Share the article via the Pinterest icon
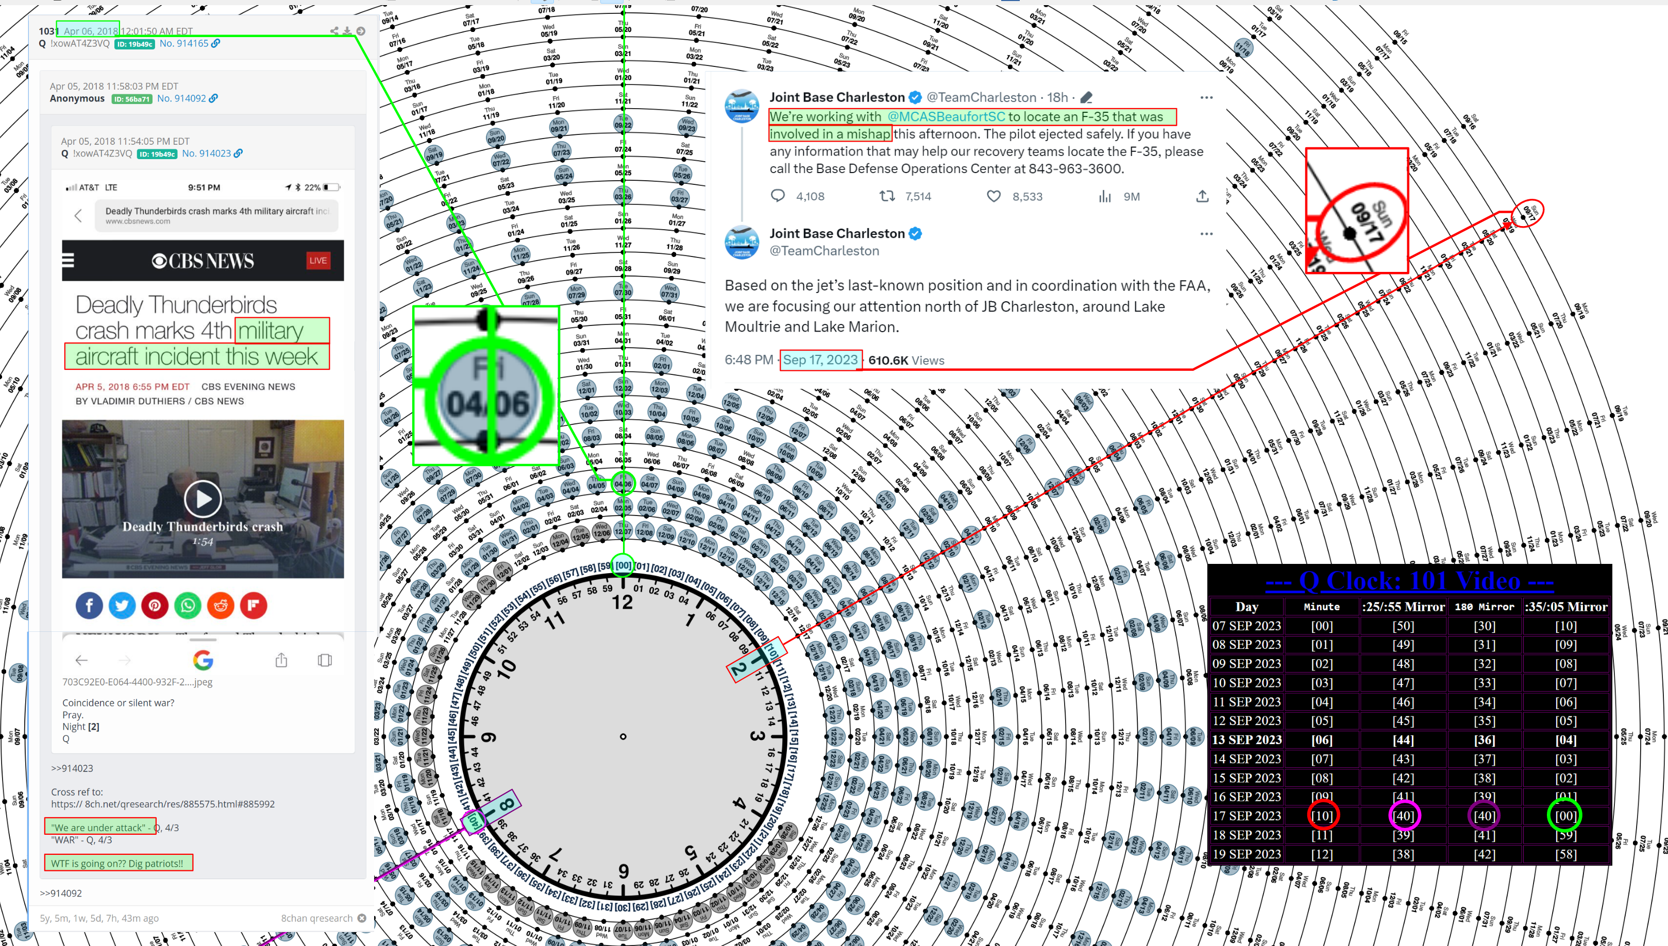This screenshot has height=946, width=1668. tap(155, 606)
